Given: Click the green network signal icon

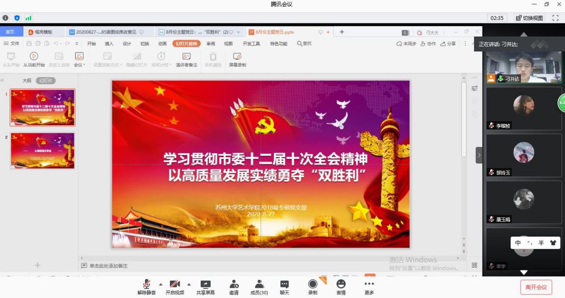Looking at the screenshot, I should [x=29, y=18].
